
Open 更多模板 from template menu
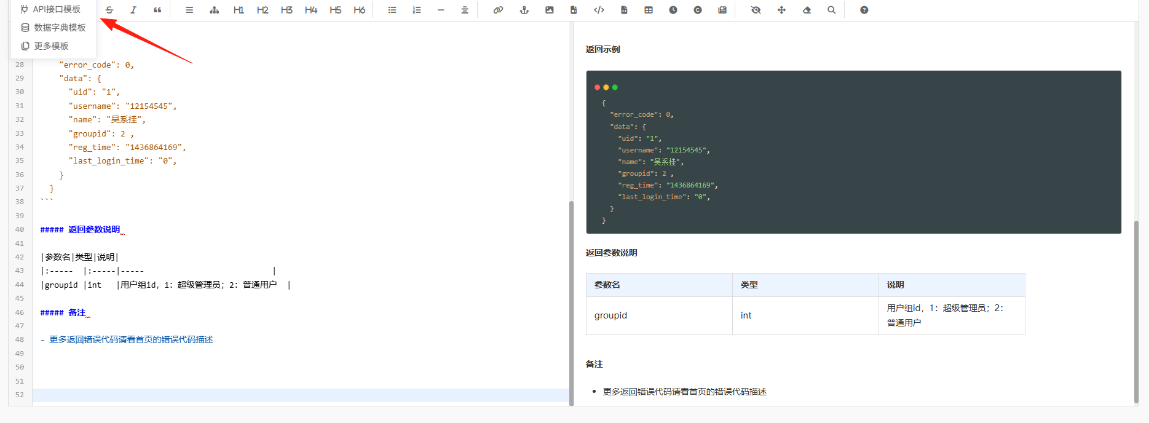(x=53, y=46)
